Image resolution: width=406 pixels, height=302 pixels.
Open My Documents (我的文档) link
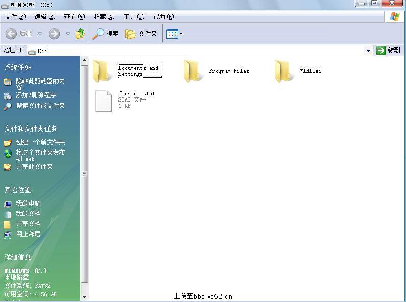(28, 214)
